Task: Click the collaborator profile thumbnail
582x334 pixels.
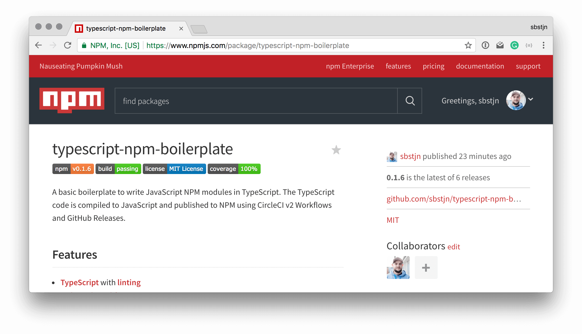Action: (398, 268)
